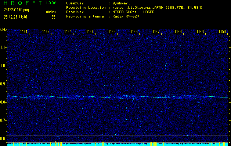The width and height of the screenshot is (231, 146).
Task: Click the 1.1 kHz frequency label
Action: point(3,47)
